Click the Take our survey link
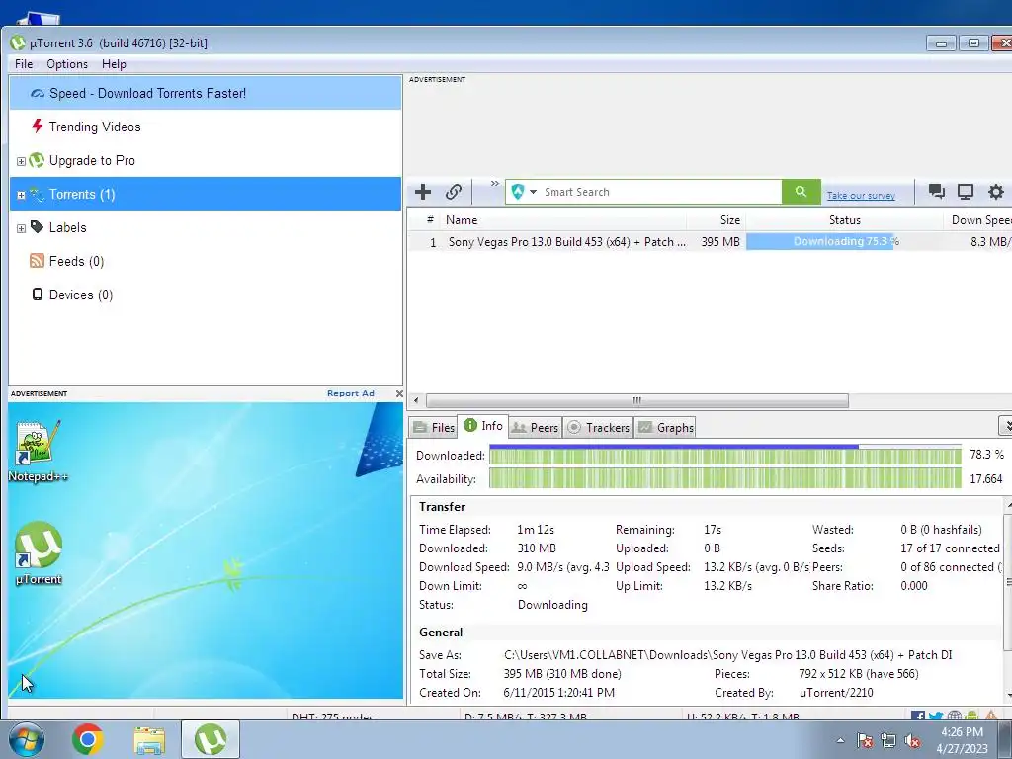The height and width of the screenshot is (759, 1012). coord(861,195)
